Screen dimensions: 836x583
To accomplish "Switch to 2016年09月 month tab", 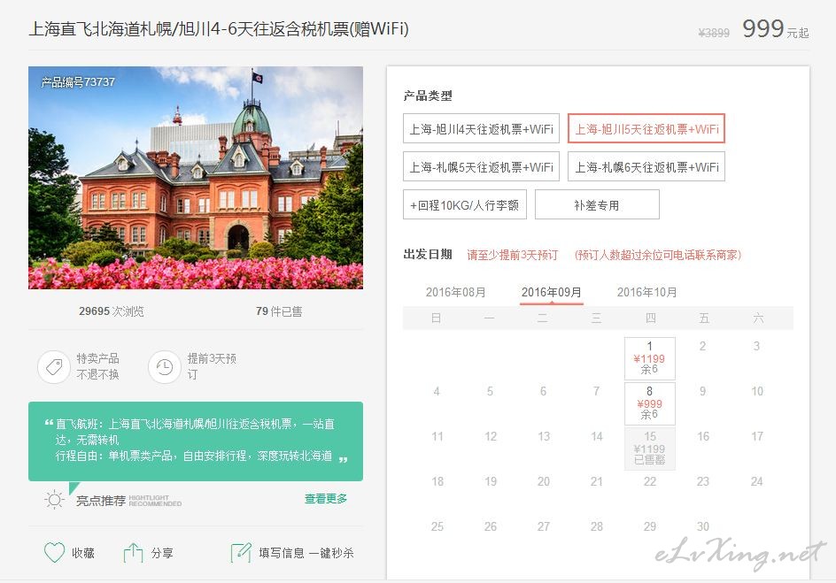I will (x=552, y=292).
